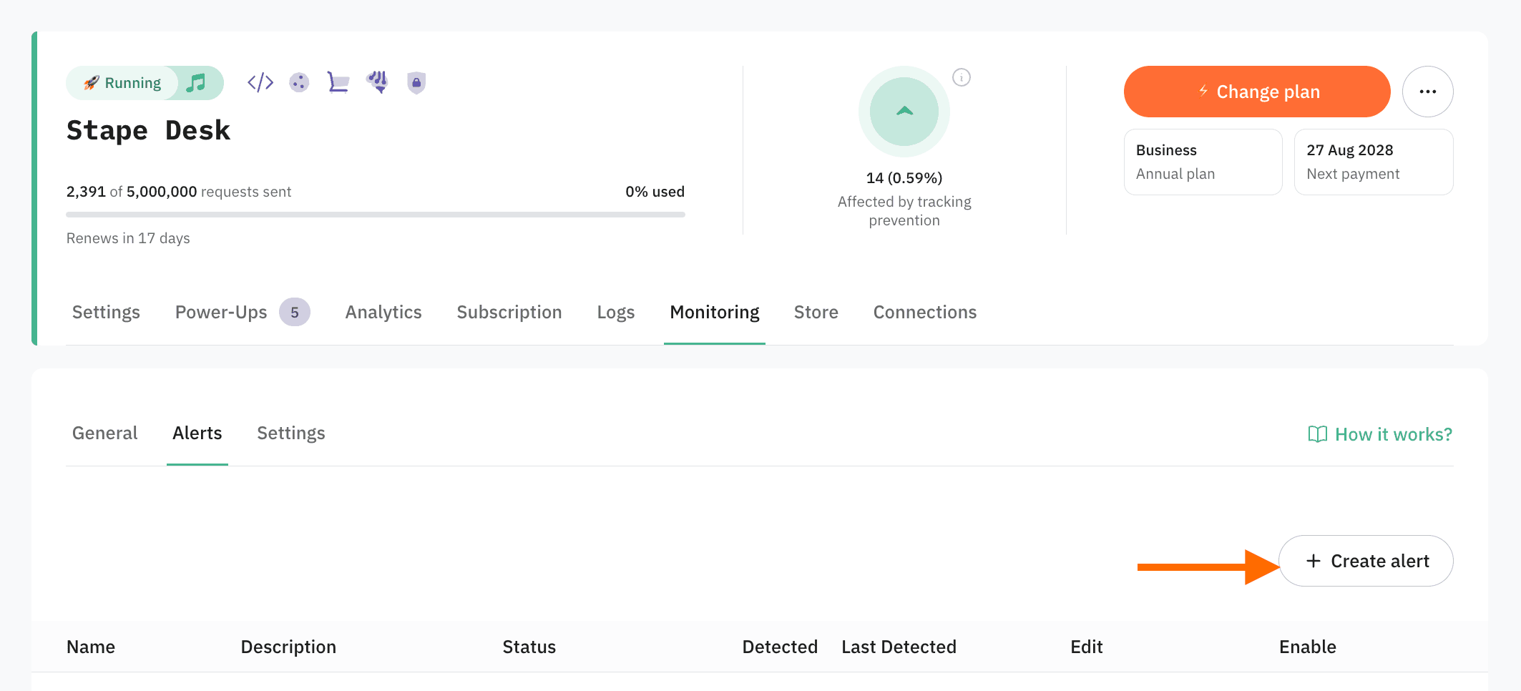
Task: Click the Create alert button
Action: coord(1366,561)
